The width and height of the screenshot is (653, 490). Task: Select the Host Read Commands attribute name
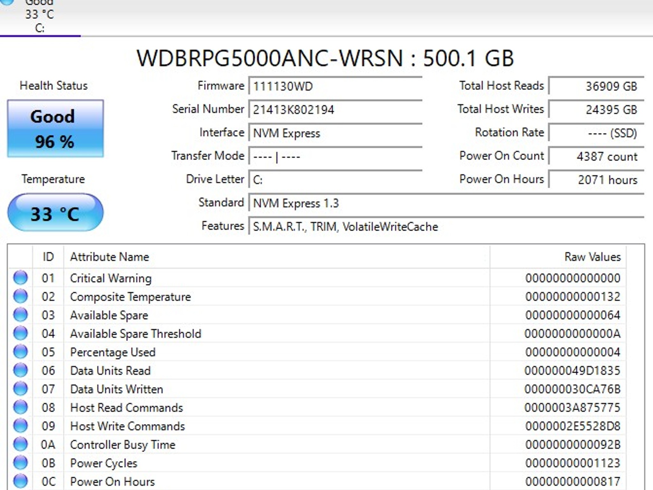127,408
